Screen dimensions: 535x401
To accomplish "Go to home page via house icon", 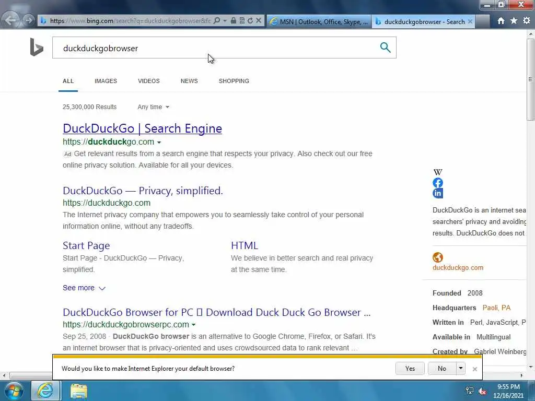I will [501, 21].
